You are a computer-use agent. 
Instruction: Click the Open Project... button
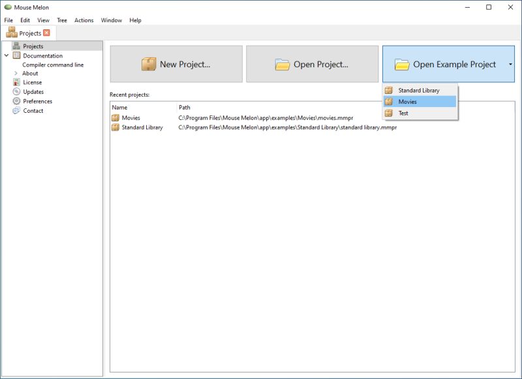coord(313,64)
